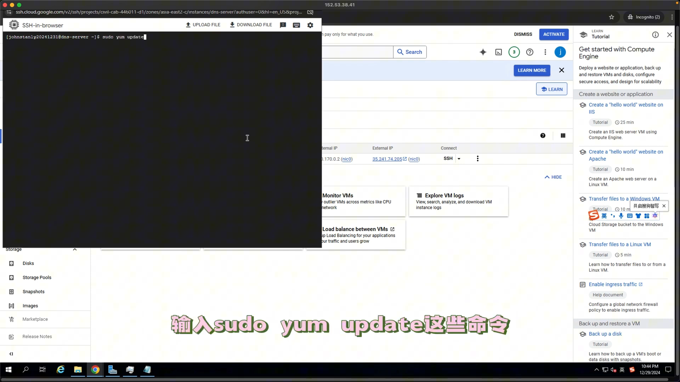The height and width of the screenshot is (382, 680).
Task: Click Sogou toolbar microphone icon
Action: click(621, 216)
